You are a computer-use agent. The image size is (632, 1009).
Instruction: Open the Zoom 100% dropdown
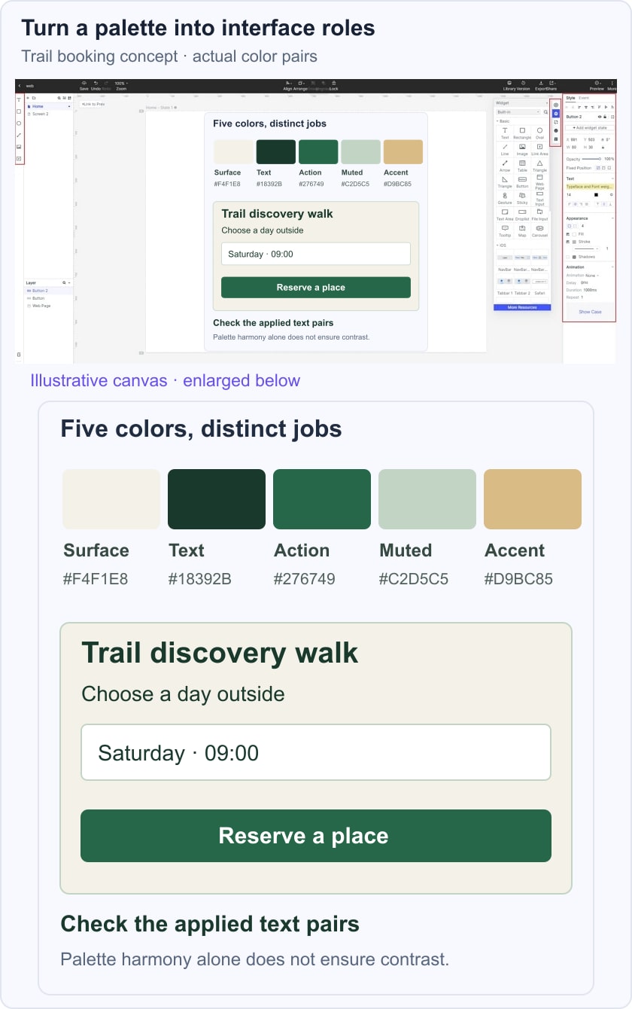click(x=120, y=85)
